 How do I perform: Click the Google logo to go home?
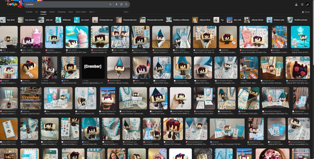pos(12,4)
